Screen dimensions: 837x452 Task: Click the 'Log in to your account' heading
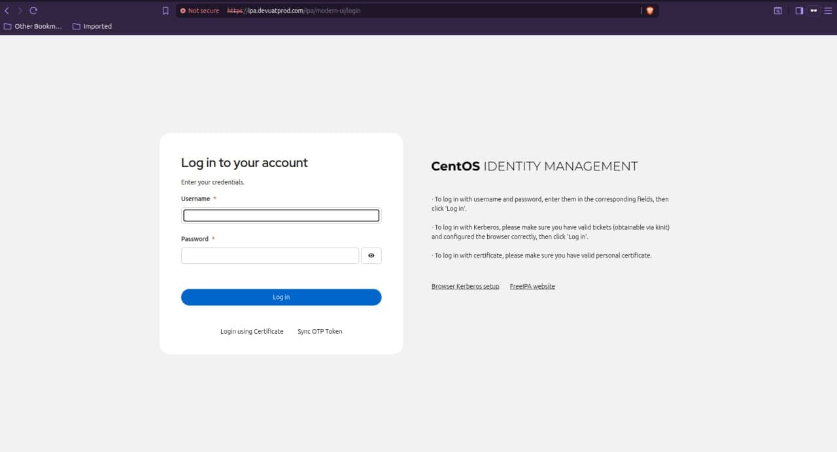(x=245, y=163)
